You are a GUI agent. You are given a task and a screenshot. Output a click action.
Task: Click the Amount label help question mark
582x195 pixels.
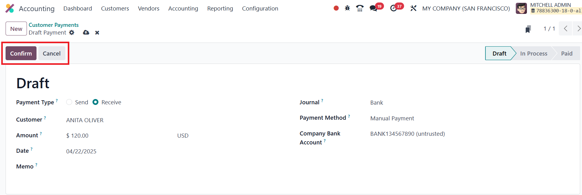pyautogui.click(x=41, y=134)
